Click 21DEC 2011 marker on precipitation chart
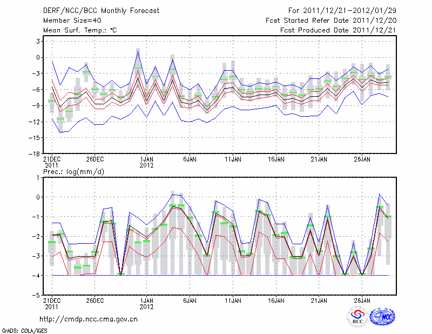Viewport: 432px width, 334px height. click(51, 303)
